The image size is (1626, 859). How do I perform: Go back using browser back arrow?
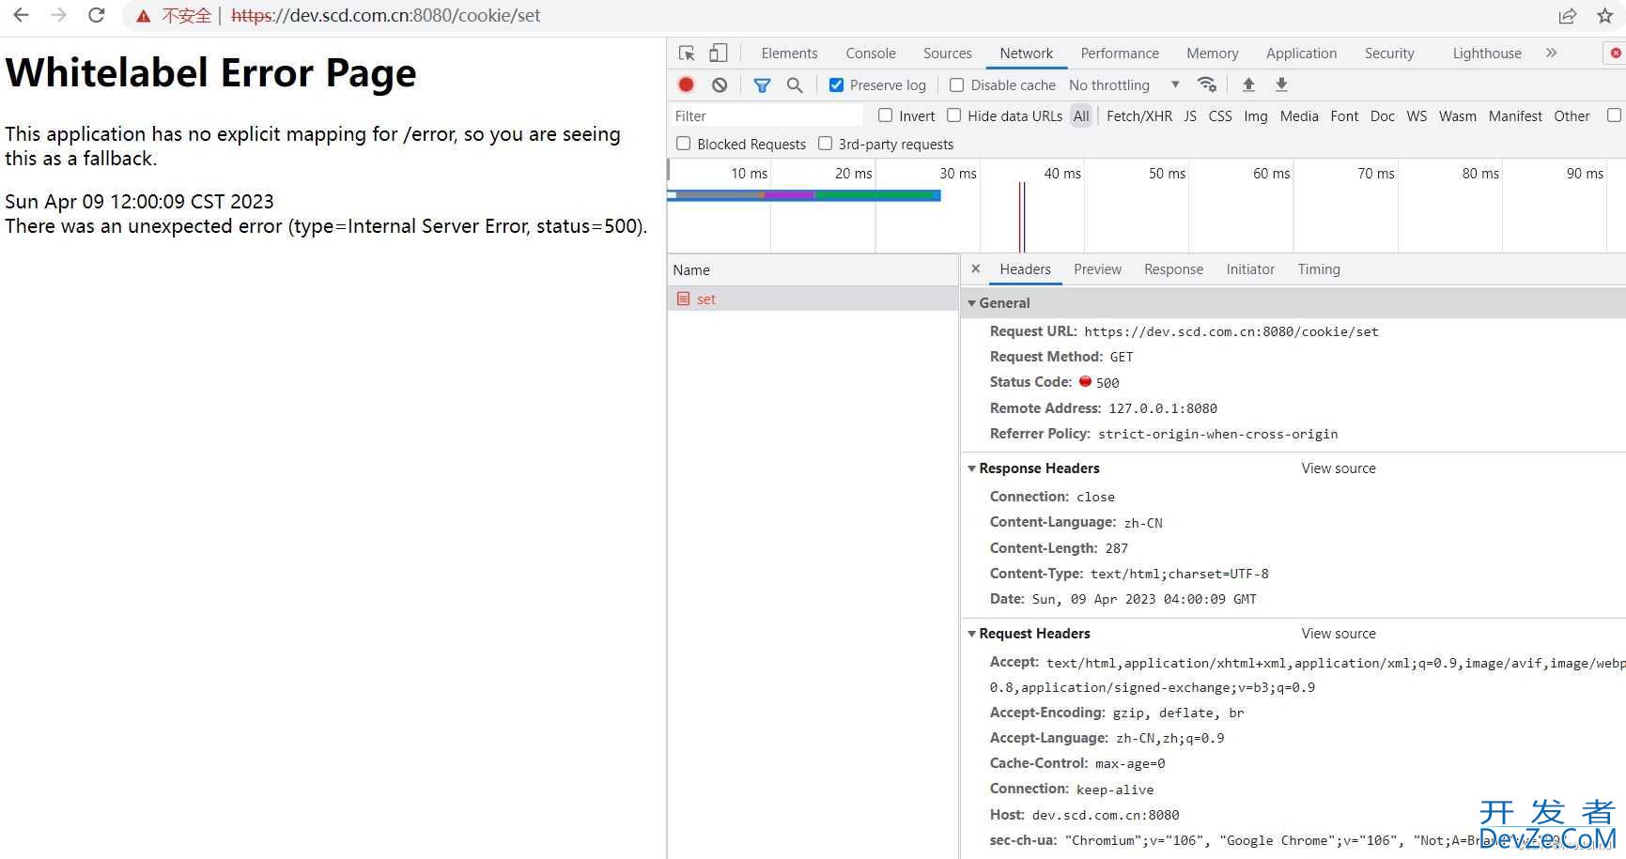point(21,15)
